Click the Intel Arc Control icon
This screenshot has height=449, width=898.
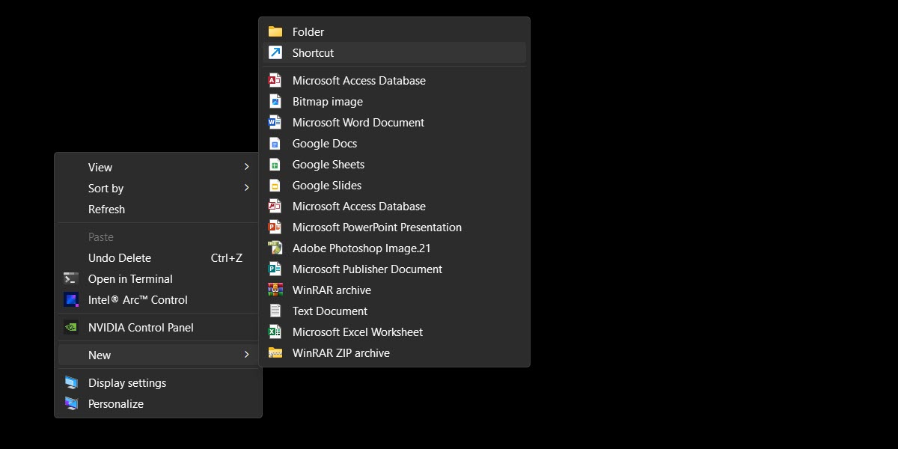71,299
